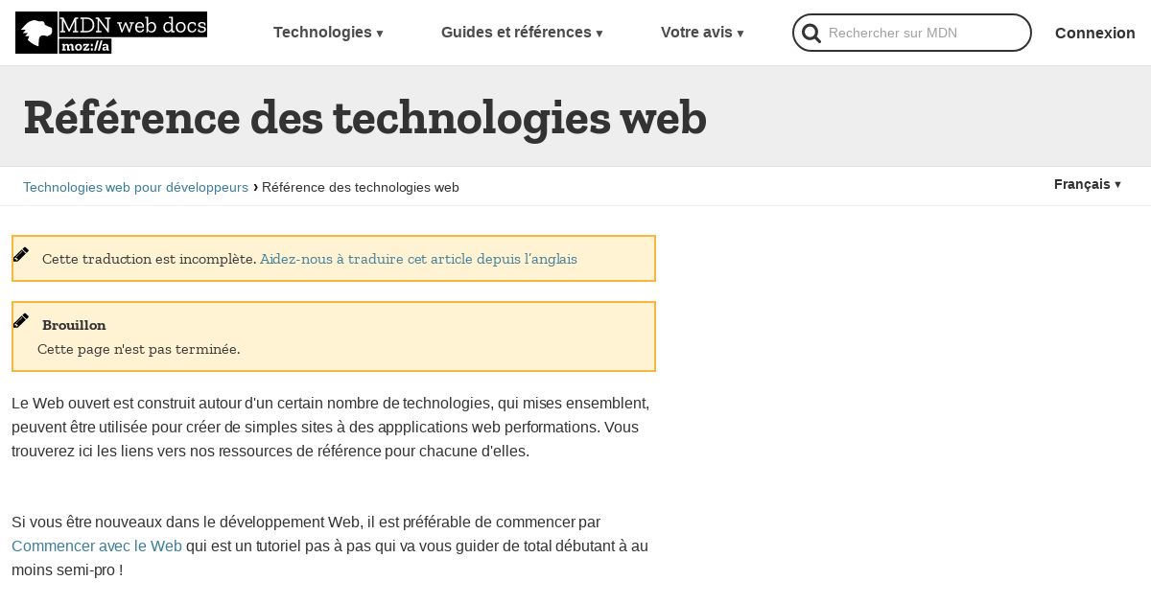Change language via Français selector
Image resolution: width=1151 pixels, height=604 pixels.
click(1088, 184)
